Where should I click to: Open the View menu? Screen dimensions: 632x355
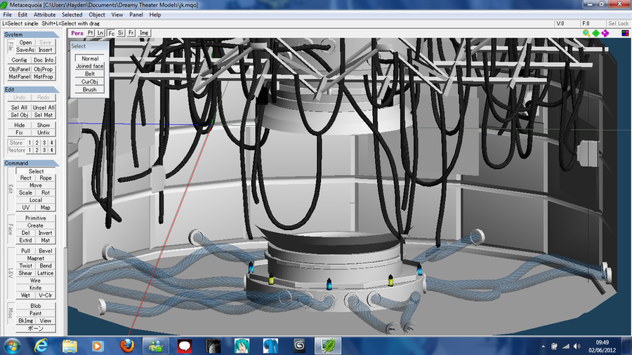117,15
